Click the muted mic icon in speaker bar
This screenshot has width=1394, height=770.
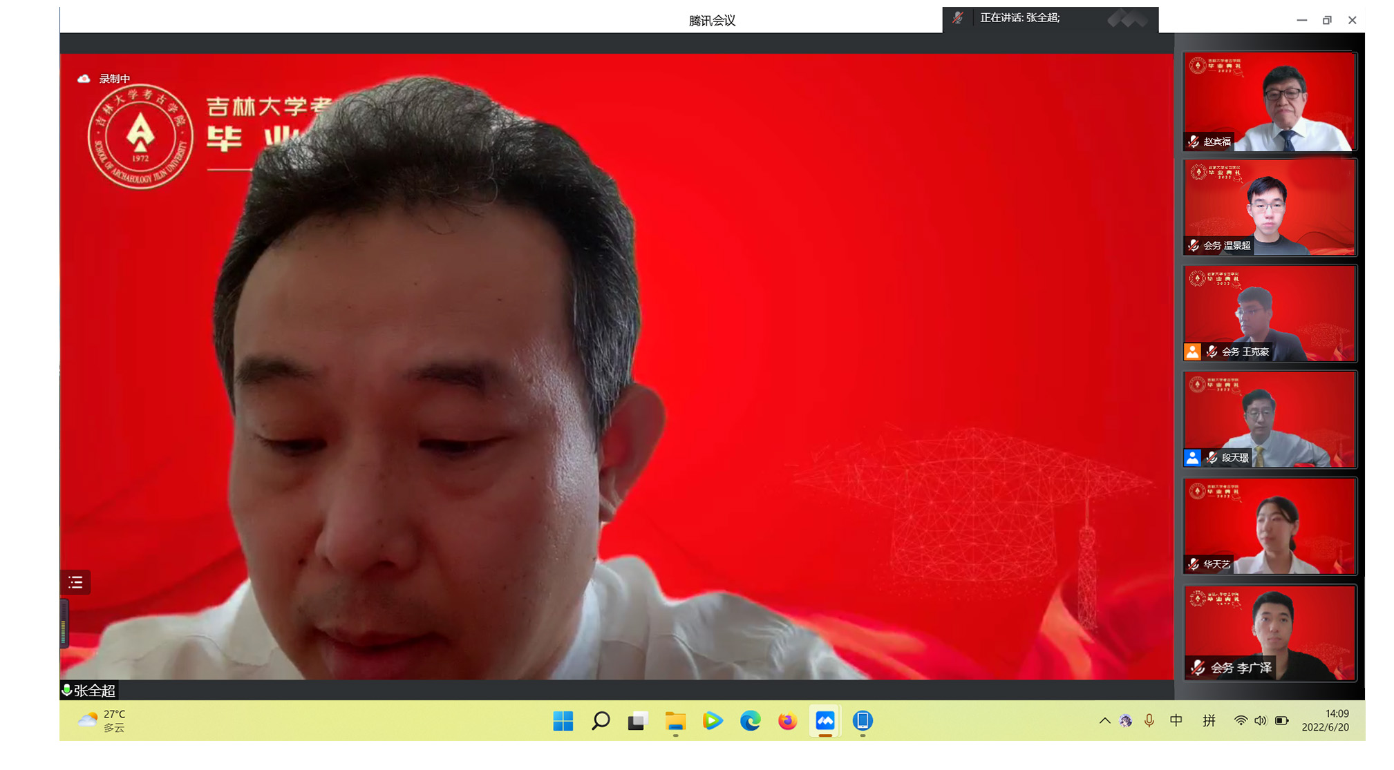click(x=957, y=19)
